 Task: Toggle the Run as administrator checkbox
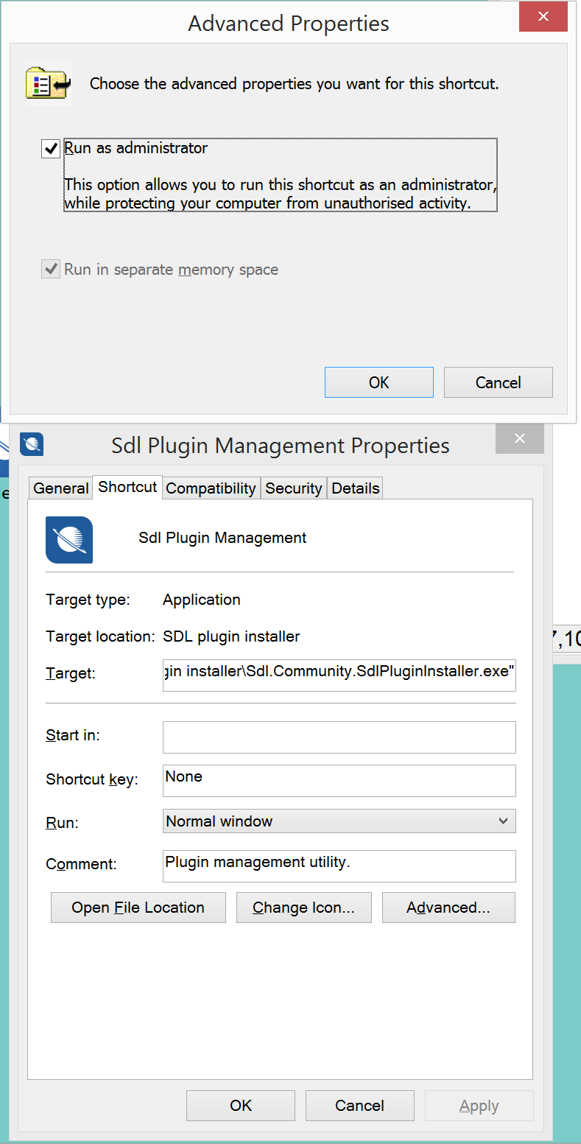(x=50, y=150)
